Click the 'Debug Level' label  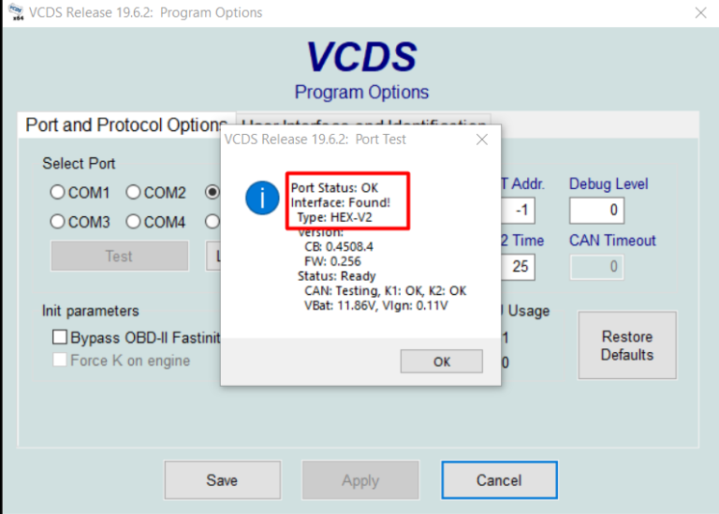[x=609, y=184]
